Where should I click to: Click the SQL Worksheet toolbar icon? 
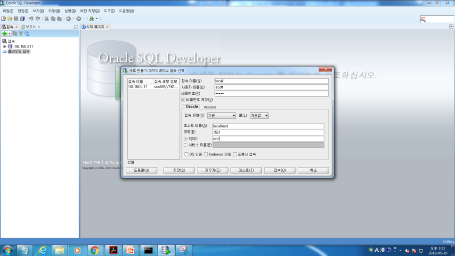pos(92,18)
